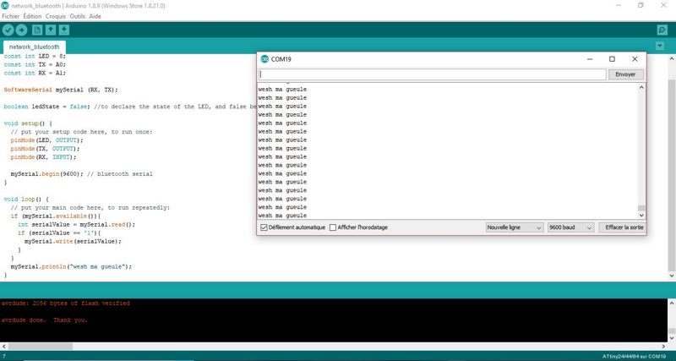Focus the serial monitor message input field

pos(433,74)
